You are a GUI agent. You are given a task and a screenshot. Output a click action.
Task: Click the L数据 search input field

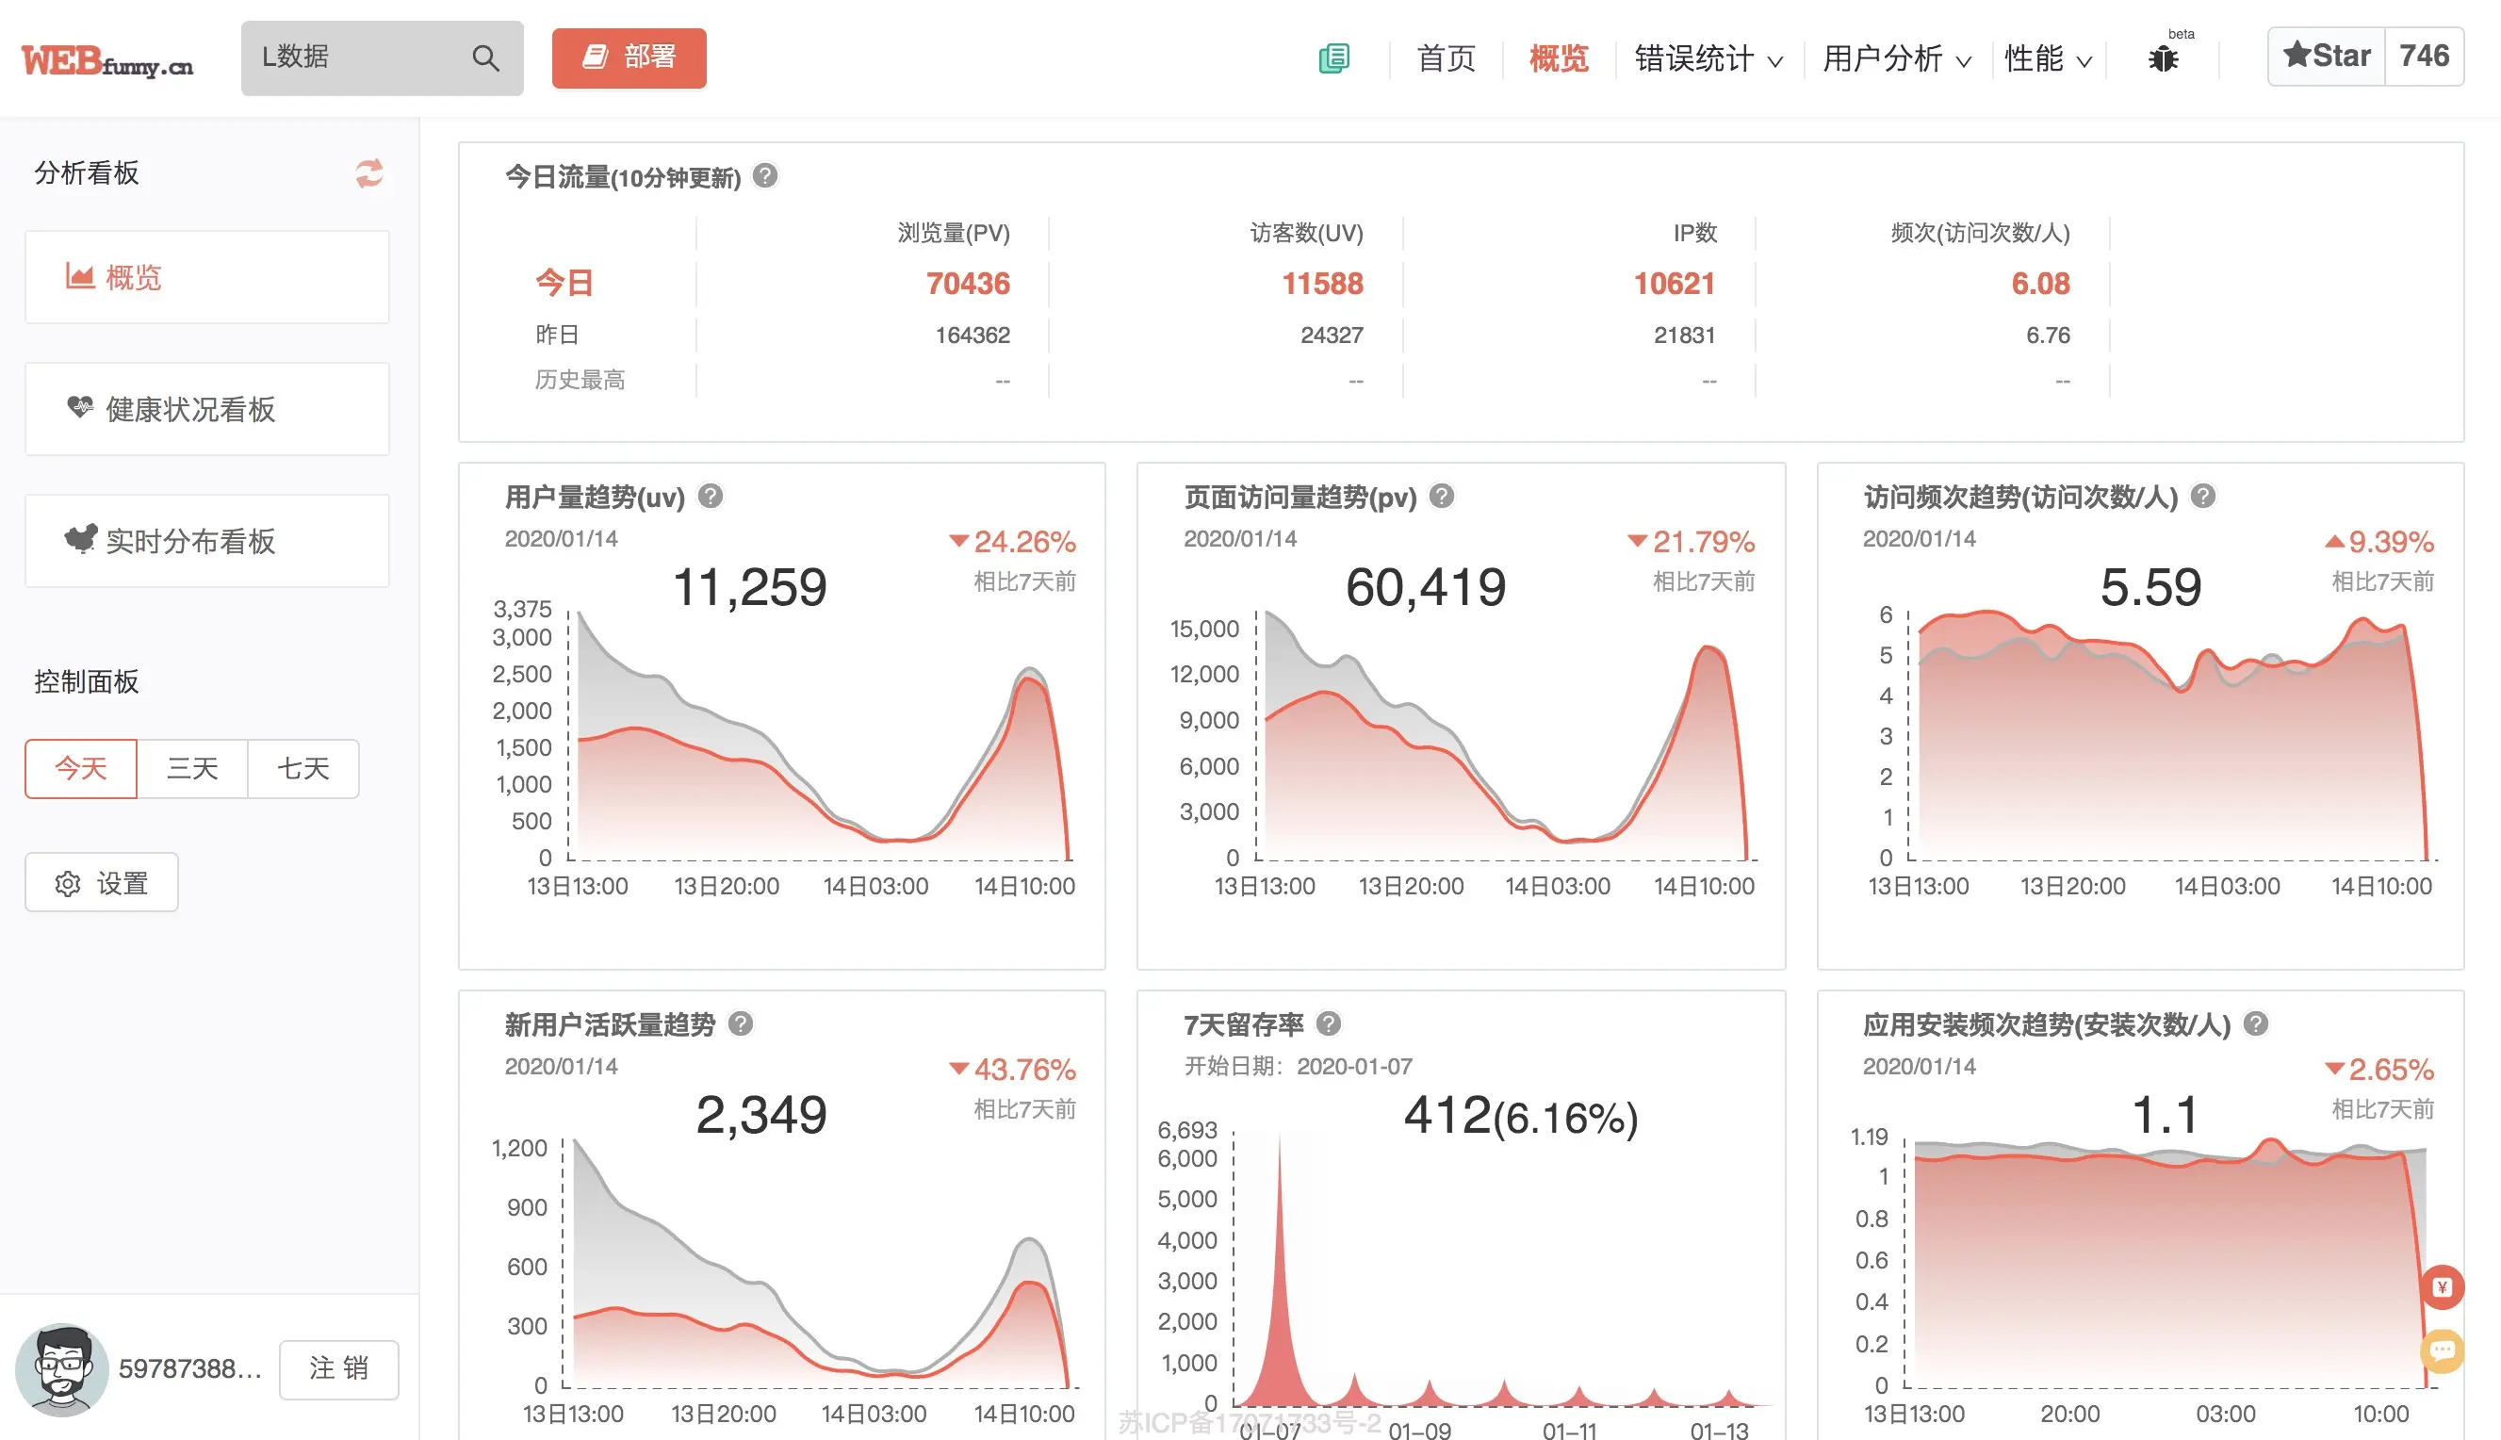coord(356,57)
